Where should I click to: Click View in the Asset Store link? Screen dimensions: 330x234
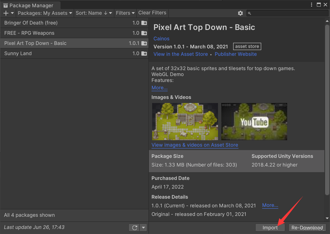tap(180, 54)
